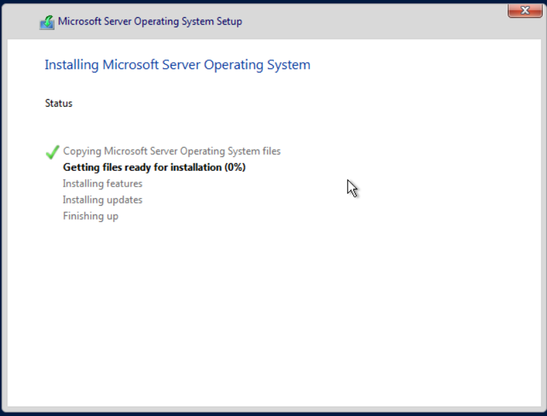
Task: Click the word "Setup" in the window title
Action: click(228, 21)
